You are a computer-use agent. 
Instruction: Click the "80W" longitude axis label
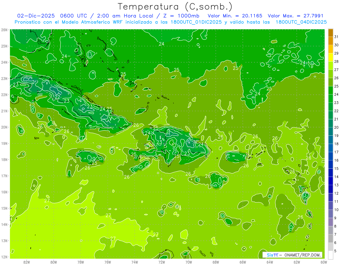54,262
